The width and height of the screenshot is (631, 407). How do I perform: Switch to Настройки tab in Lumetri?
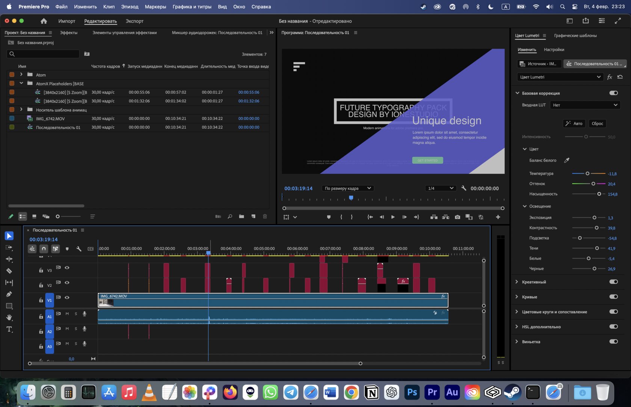pos(554,49)
